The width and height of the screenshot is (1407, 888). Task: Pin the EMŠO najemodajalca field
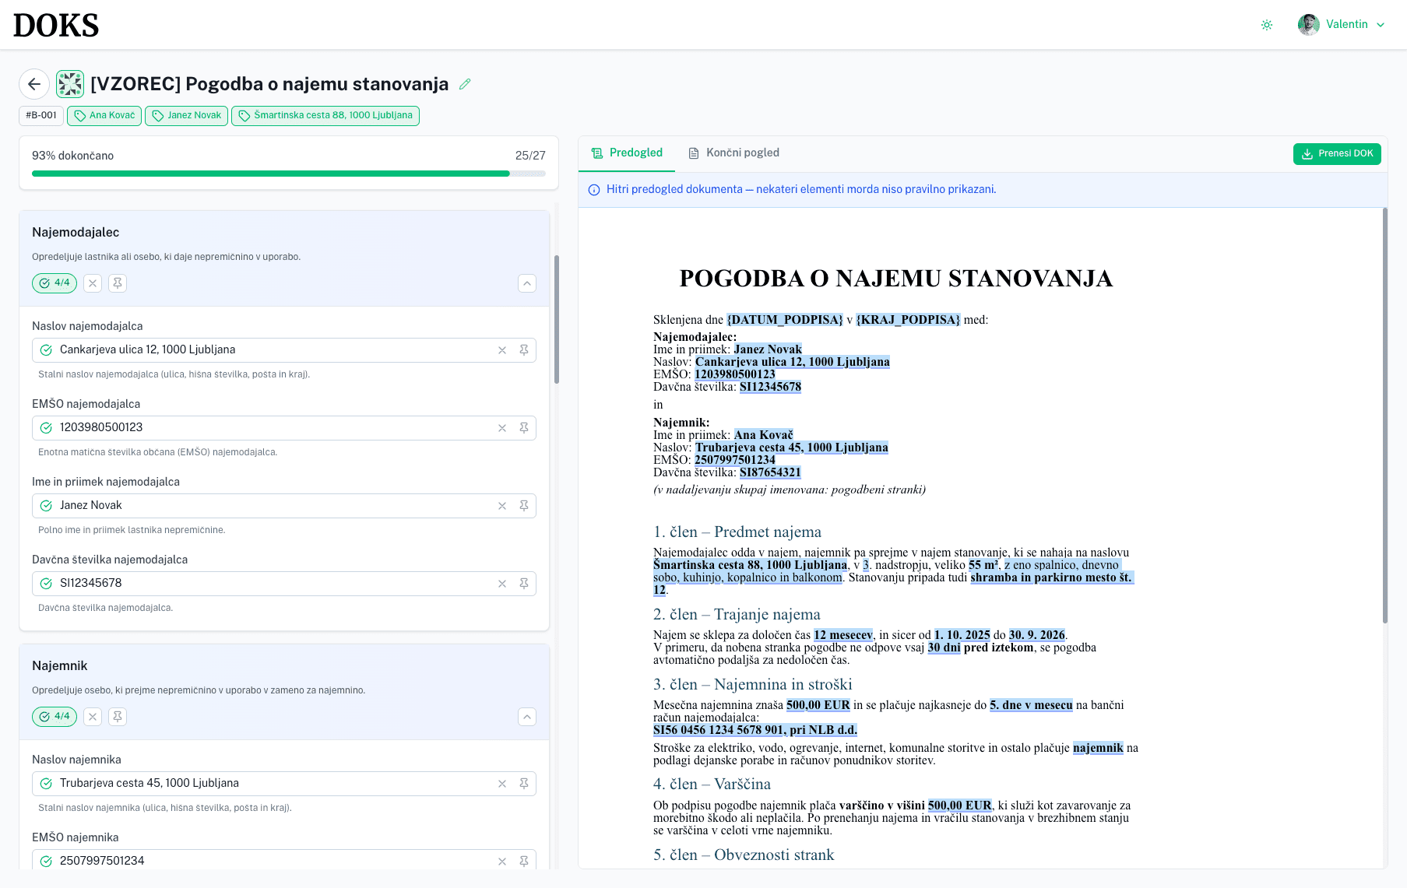pos(524,428)
